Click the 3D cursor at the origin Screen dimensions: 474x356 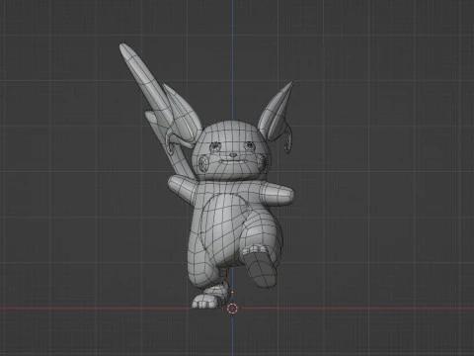point(232,309)
